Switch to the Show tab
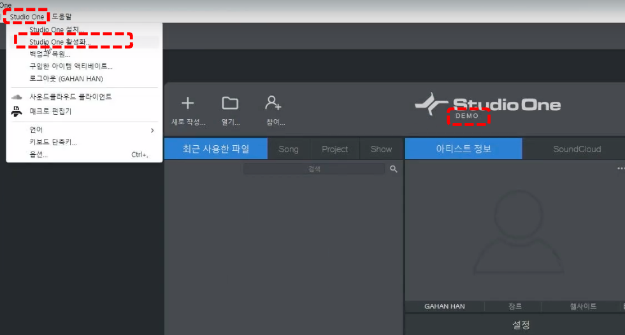 coord(381,149)
